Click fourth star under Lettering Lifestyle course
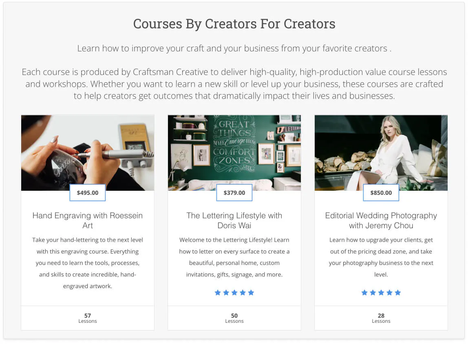The image size is (468, 344). coord(243,293)
